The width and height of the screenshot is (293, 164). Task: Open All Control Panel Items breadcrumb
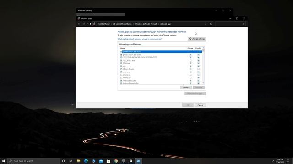[122, 24]
